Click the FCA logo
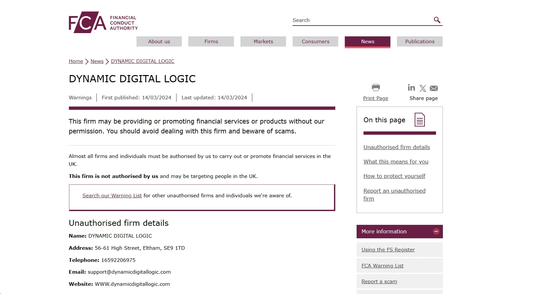The width and height of the screenshot is (540, 294). coord(103,22)
